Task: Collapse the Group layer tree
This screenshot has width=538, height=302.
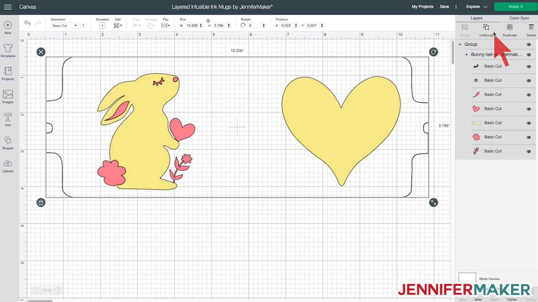Action: tap(460, 44)
